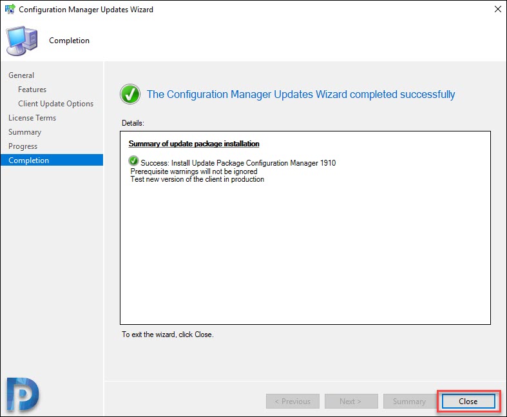Click the disabled Previous button
The width and height of the screenshot is (507, 417).
click(292, 401)
